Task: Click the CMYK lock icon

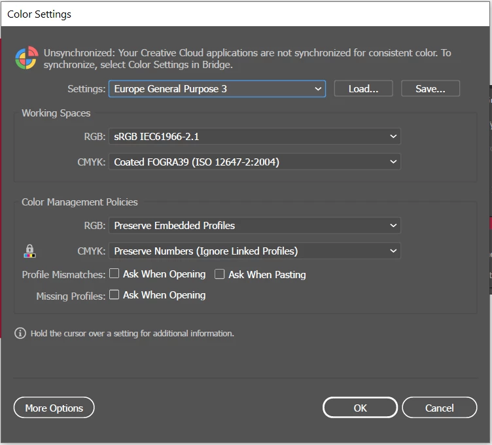Action: [x=29, y=251]
